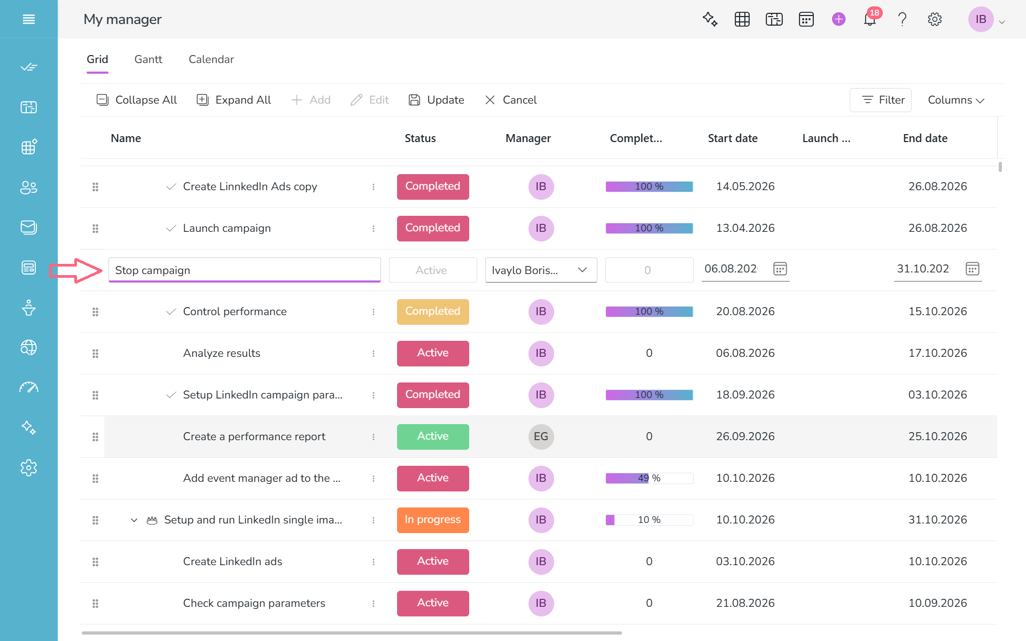Click Expand All button
Viewport: 1026px width, 641px height.
click(234, 100)
